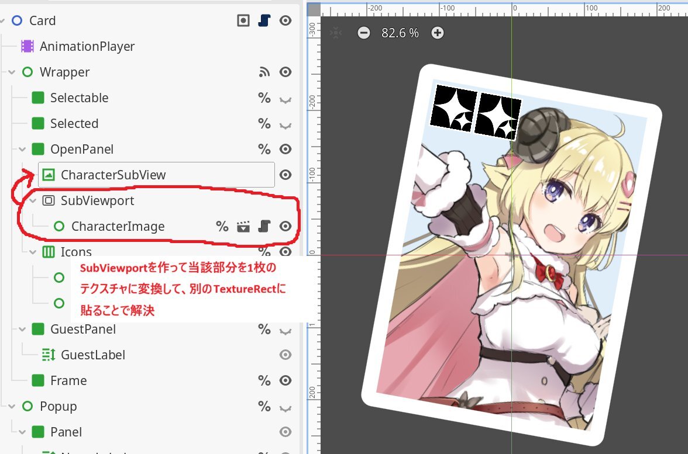The width and height of the screenshot is (688, 454).
Task: Show the hidden Selectable node
Action: 285,100
